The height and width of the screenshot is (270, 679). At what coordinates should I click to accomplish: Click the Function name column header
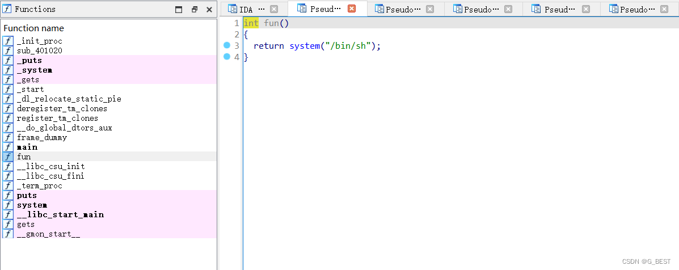[x=34, y=28]
